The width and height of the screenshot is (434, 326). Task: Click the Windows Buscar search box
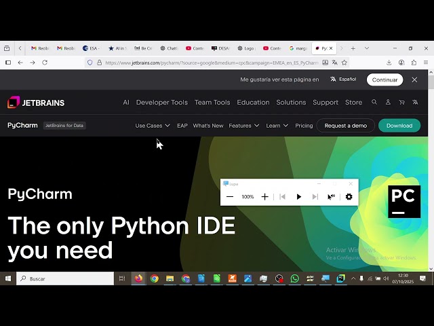point(65,278)
